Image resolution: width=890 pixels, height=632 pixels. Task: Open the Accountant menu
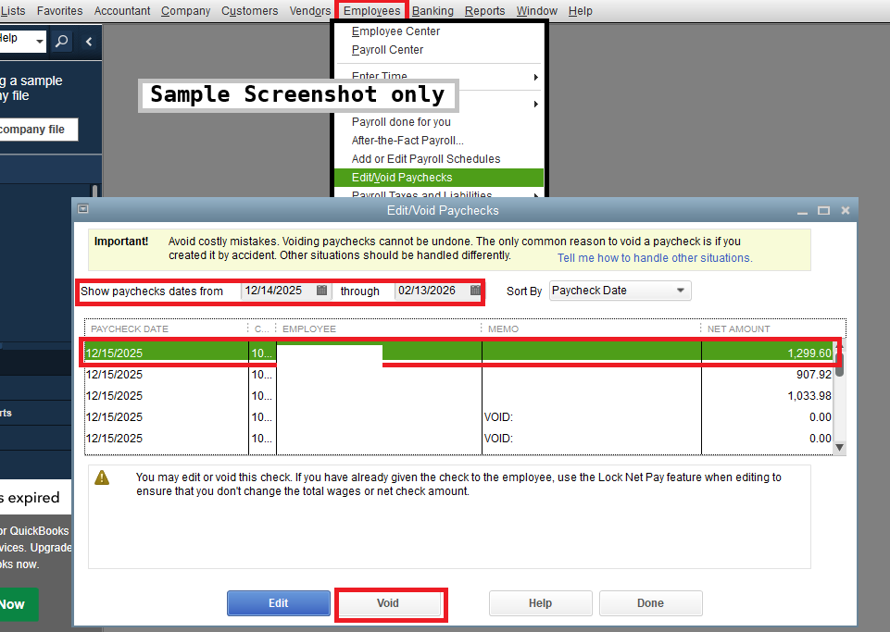[122, 11]
